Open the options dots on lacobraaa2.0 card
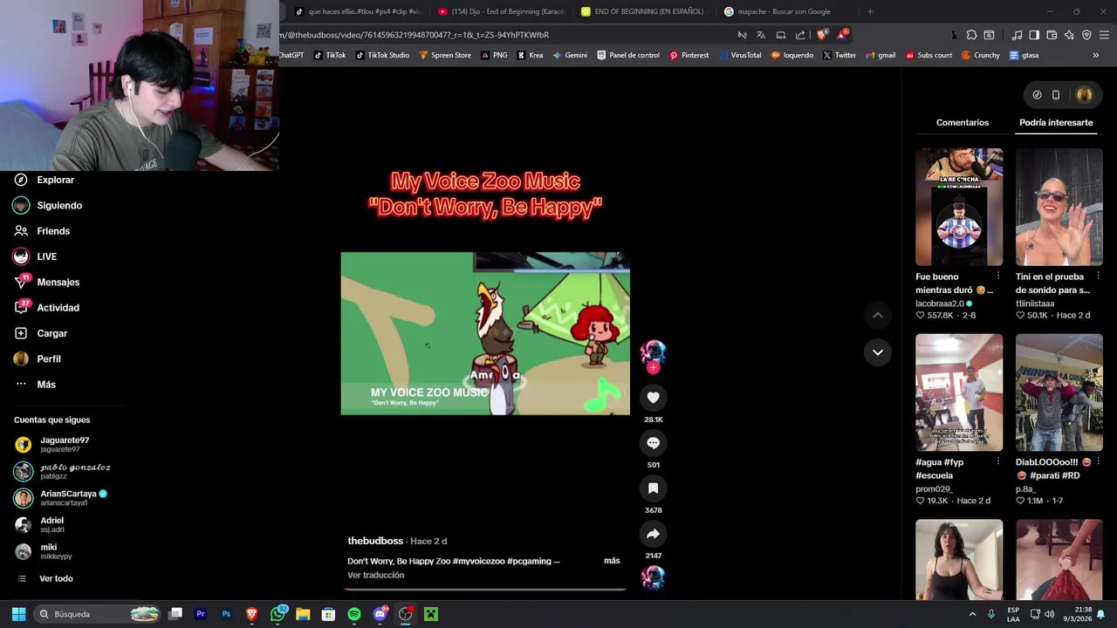This screenshot has height=628, width=1117. point(998,276)
